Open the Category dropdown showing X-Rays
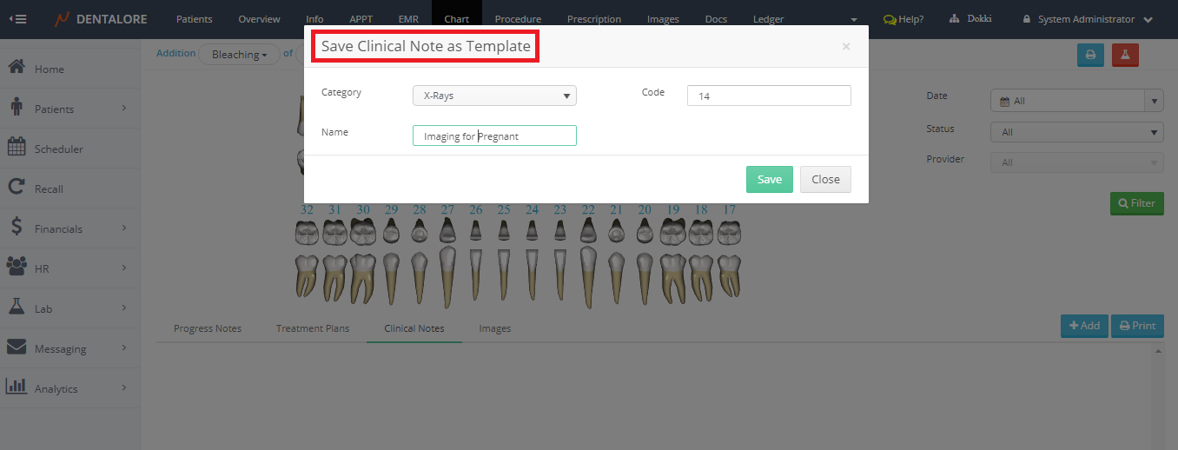 point(494,96)
